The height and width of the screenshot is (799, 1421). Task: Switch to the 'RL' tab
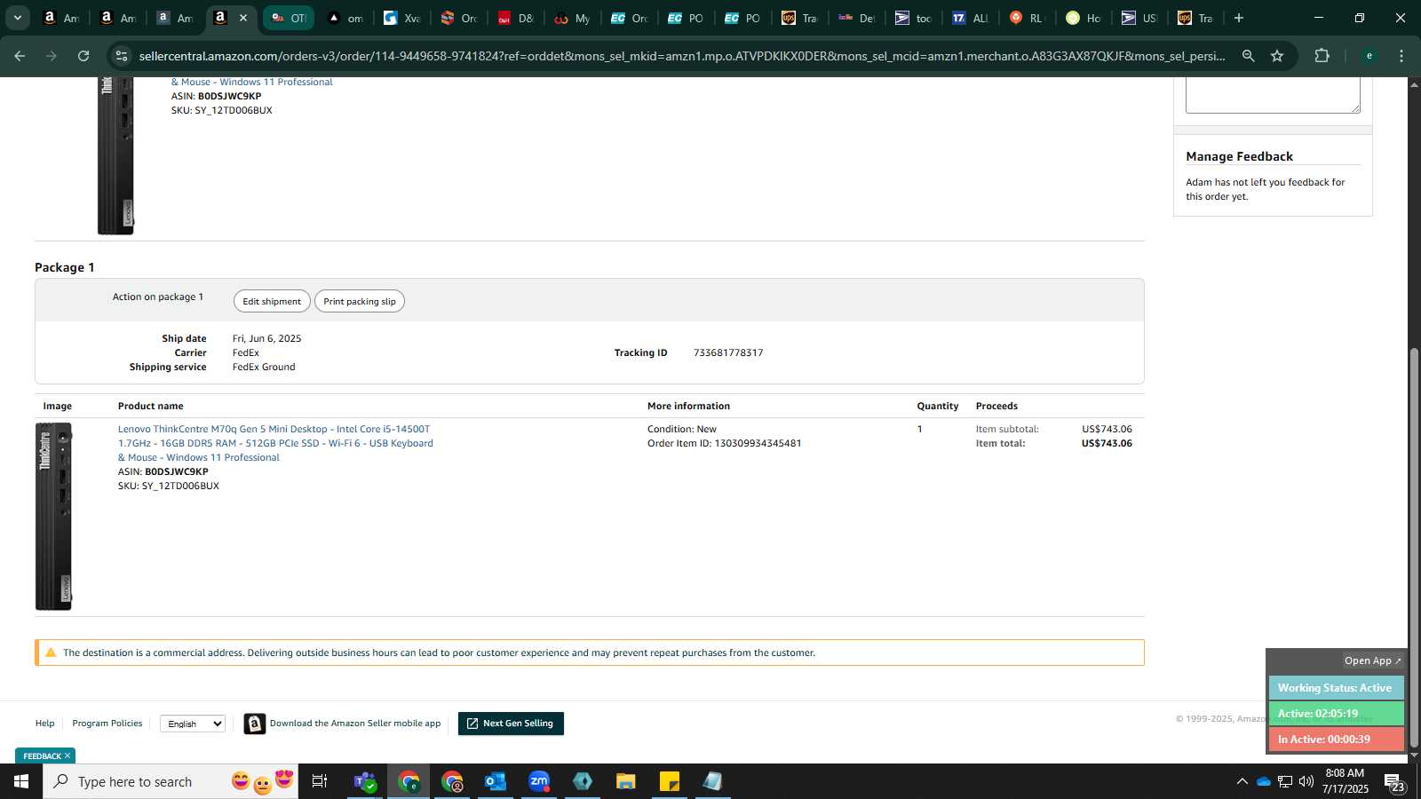[1028, 18]
